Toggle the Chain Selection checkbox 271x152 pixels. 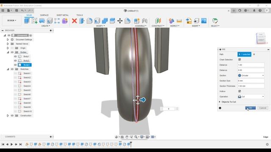pos(240,60)
